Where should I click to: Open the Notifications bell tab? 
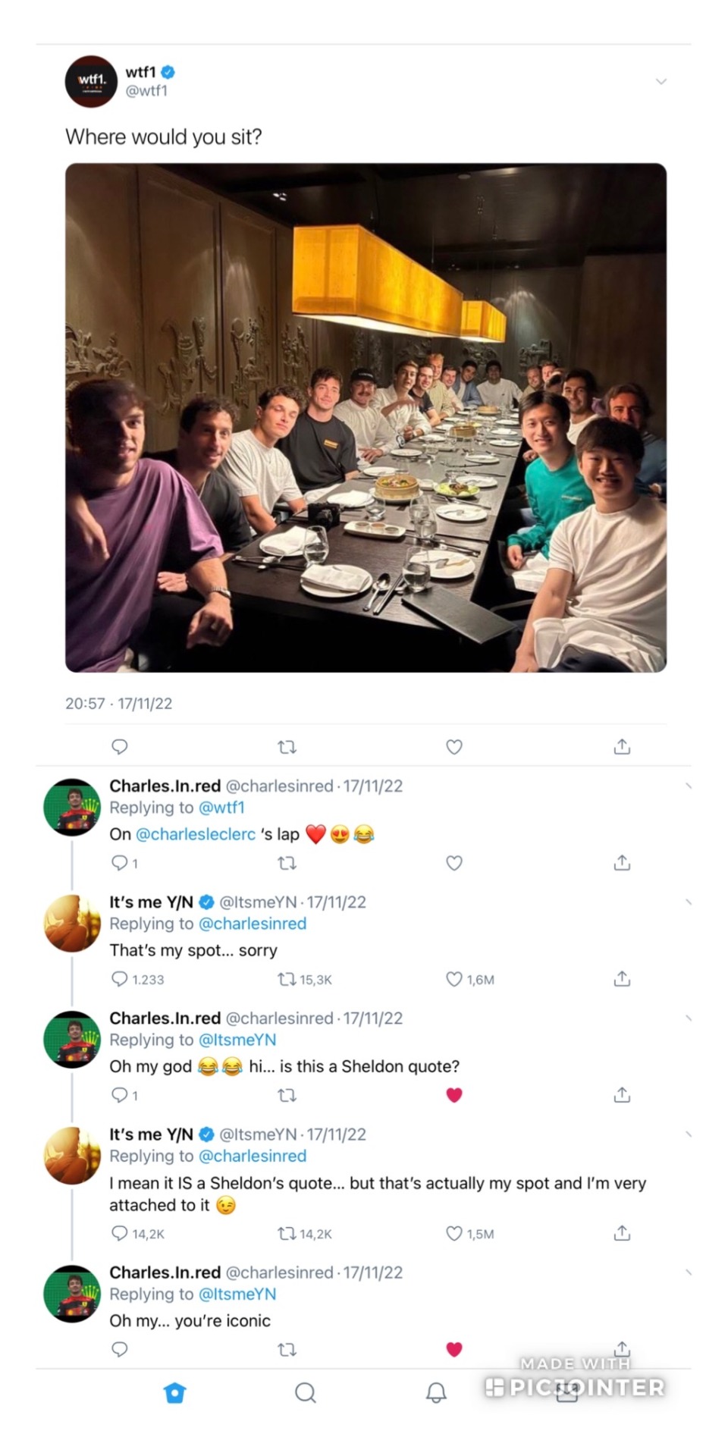coord(436,1392)
